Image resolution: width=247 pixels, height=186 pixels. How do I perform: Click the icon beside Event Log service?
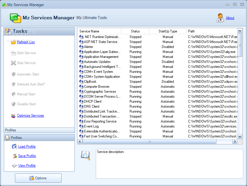point(81,126)
